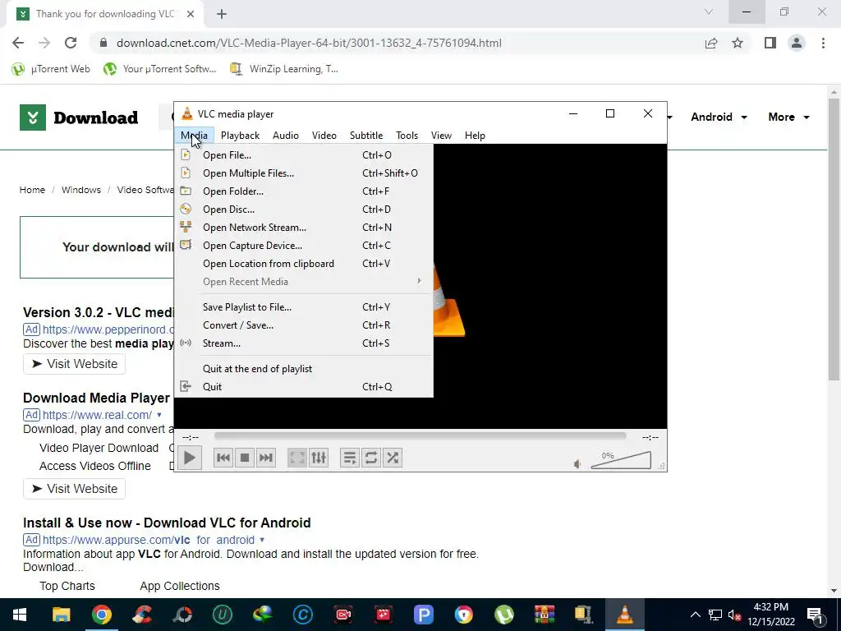The image size is (841, 631).
Task: Click the Open Disc icon in menu
Action: coord(186,210)
